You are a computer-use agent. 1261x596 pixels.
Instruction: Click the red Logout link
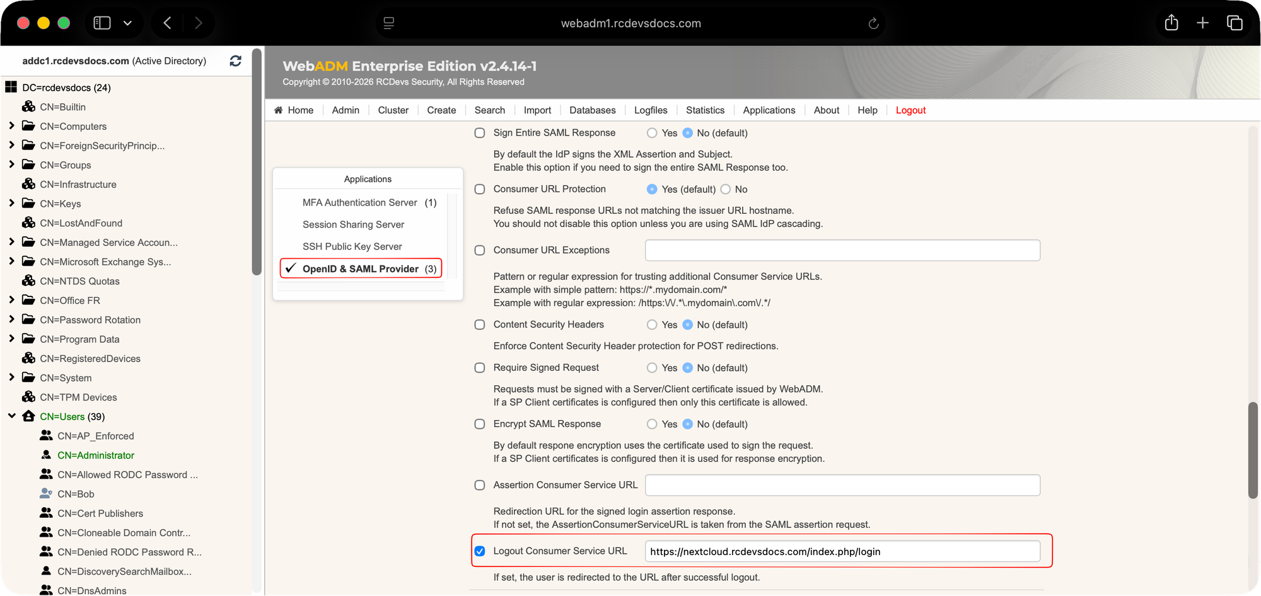[x=910, y=110]
